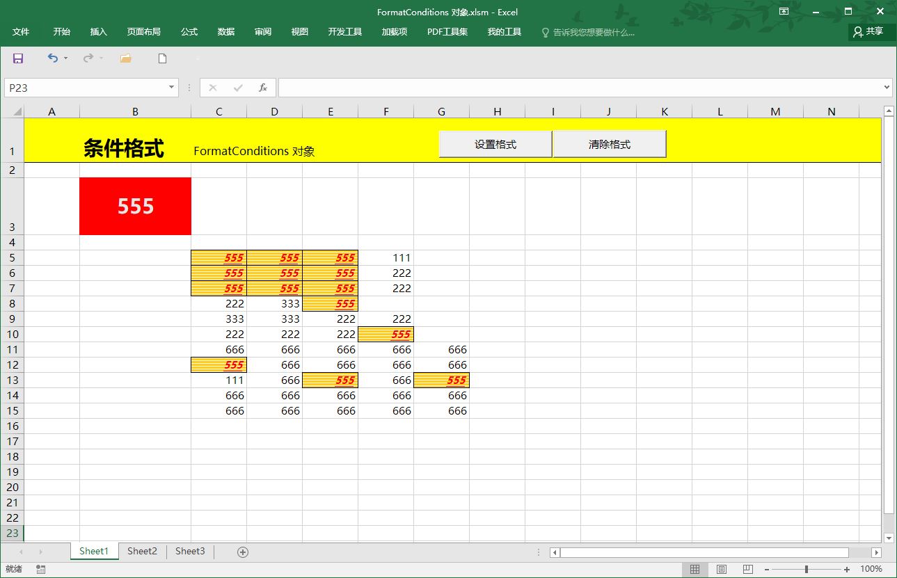Image resolution: width=897 pixels, height=578 pixels.
Task: Select highlighted 555 cell in row 12
Action: (219, 364)
